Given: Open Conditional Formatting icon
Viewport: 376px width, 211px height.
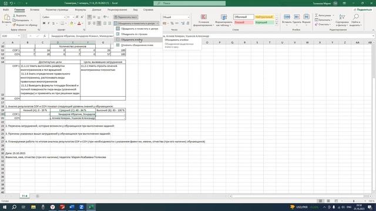Looking at the screenshot, I should pos(204,17).
